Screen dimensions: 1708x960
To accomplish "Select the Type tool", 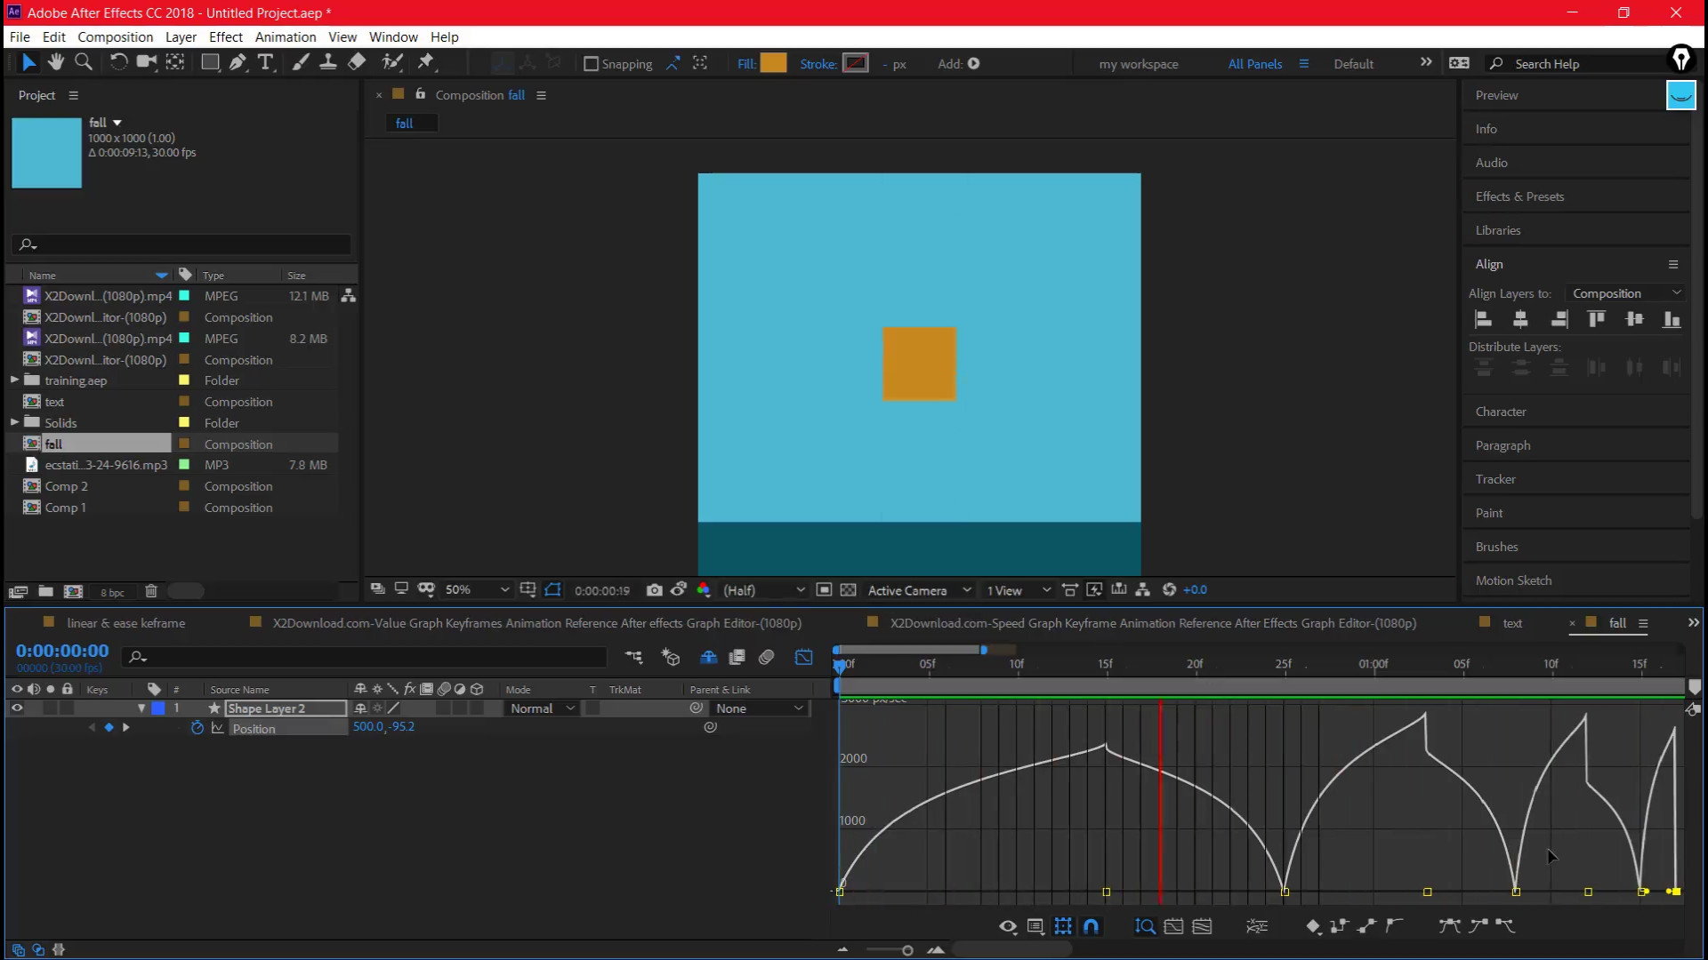I will (x=265, y=62).
